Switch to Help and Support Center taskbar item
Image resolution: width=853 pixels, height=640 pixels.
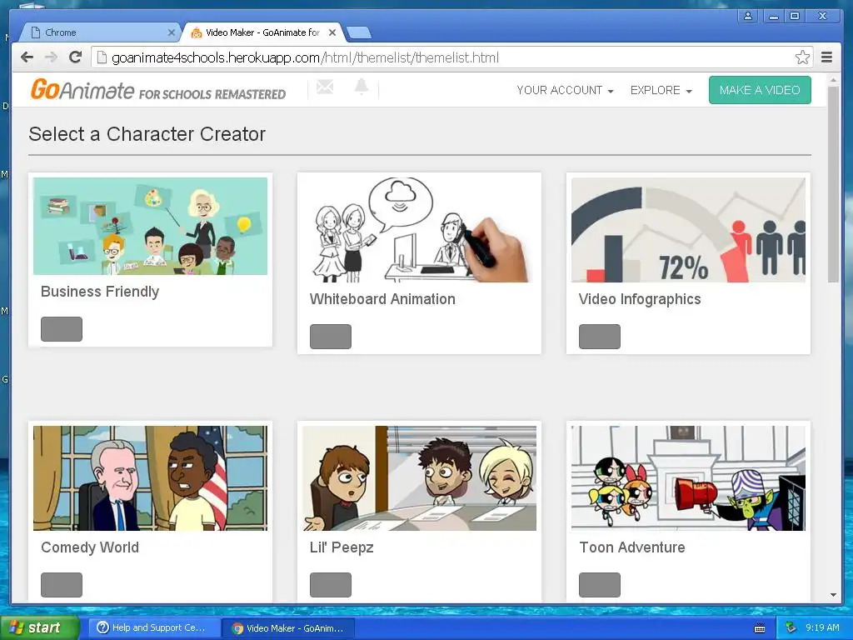point(154,627)
